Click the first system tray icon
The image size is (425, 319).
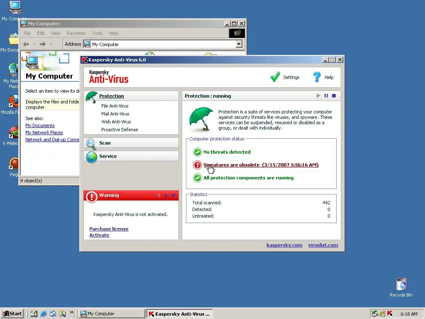(x=375, y=313)
